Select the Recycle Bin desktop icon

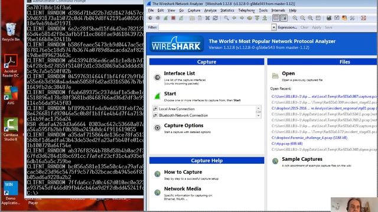11,32
